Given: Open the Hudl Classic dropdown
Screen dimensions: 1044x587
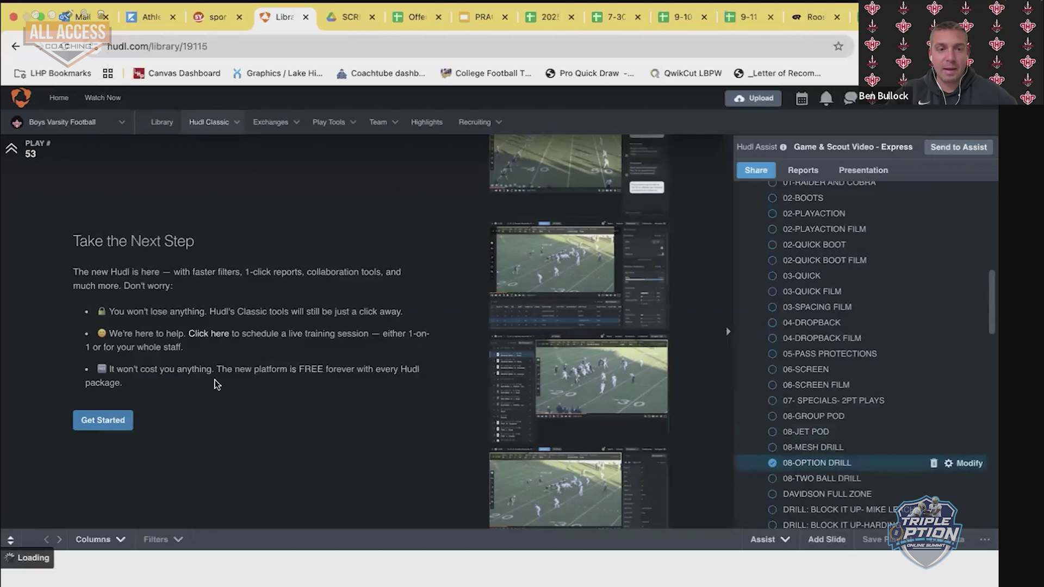Looking at the screenshot, I should coord(214,122).
